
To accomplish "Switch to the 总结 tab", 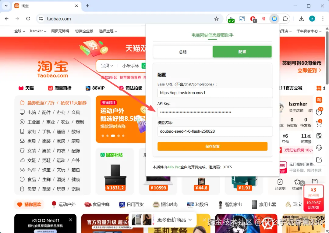I will pyautogui.click(x=182, y=52).
